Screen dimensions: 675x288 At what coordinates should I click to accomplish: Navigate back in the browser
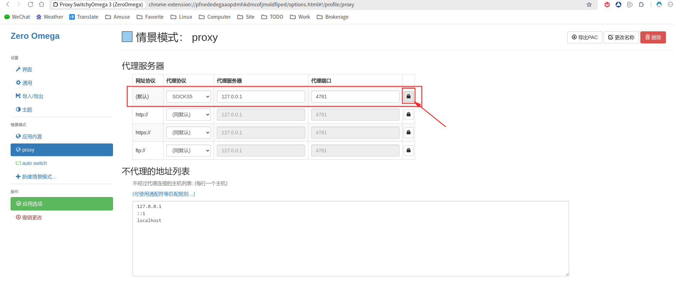click(x=8, y=5)
